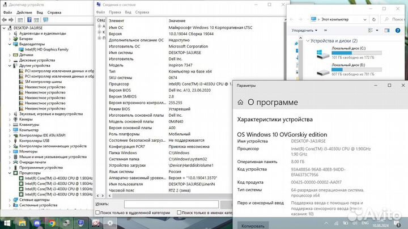Expand the Сетевые адаптеры category
408x229 pixels.
pyautogui.click(x=10, y=200)
